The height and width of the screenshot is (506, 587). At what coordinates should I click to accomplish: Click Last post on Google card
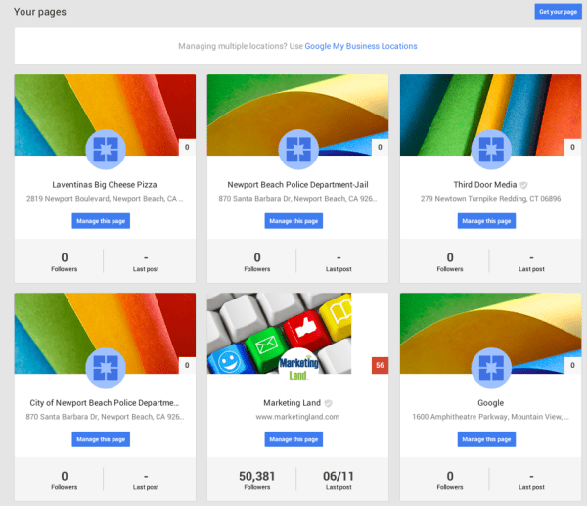coord(531,480)
